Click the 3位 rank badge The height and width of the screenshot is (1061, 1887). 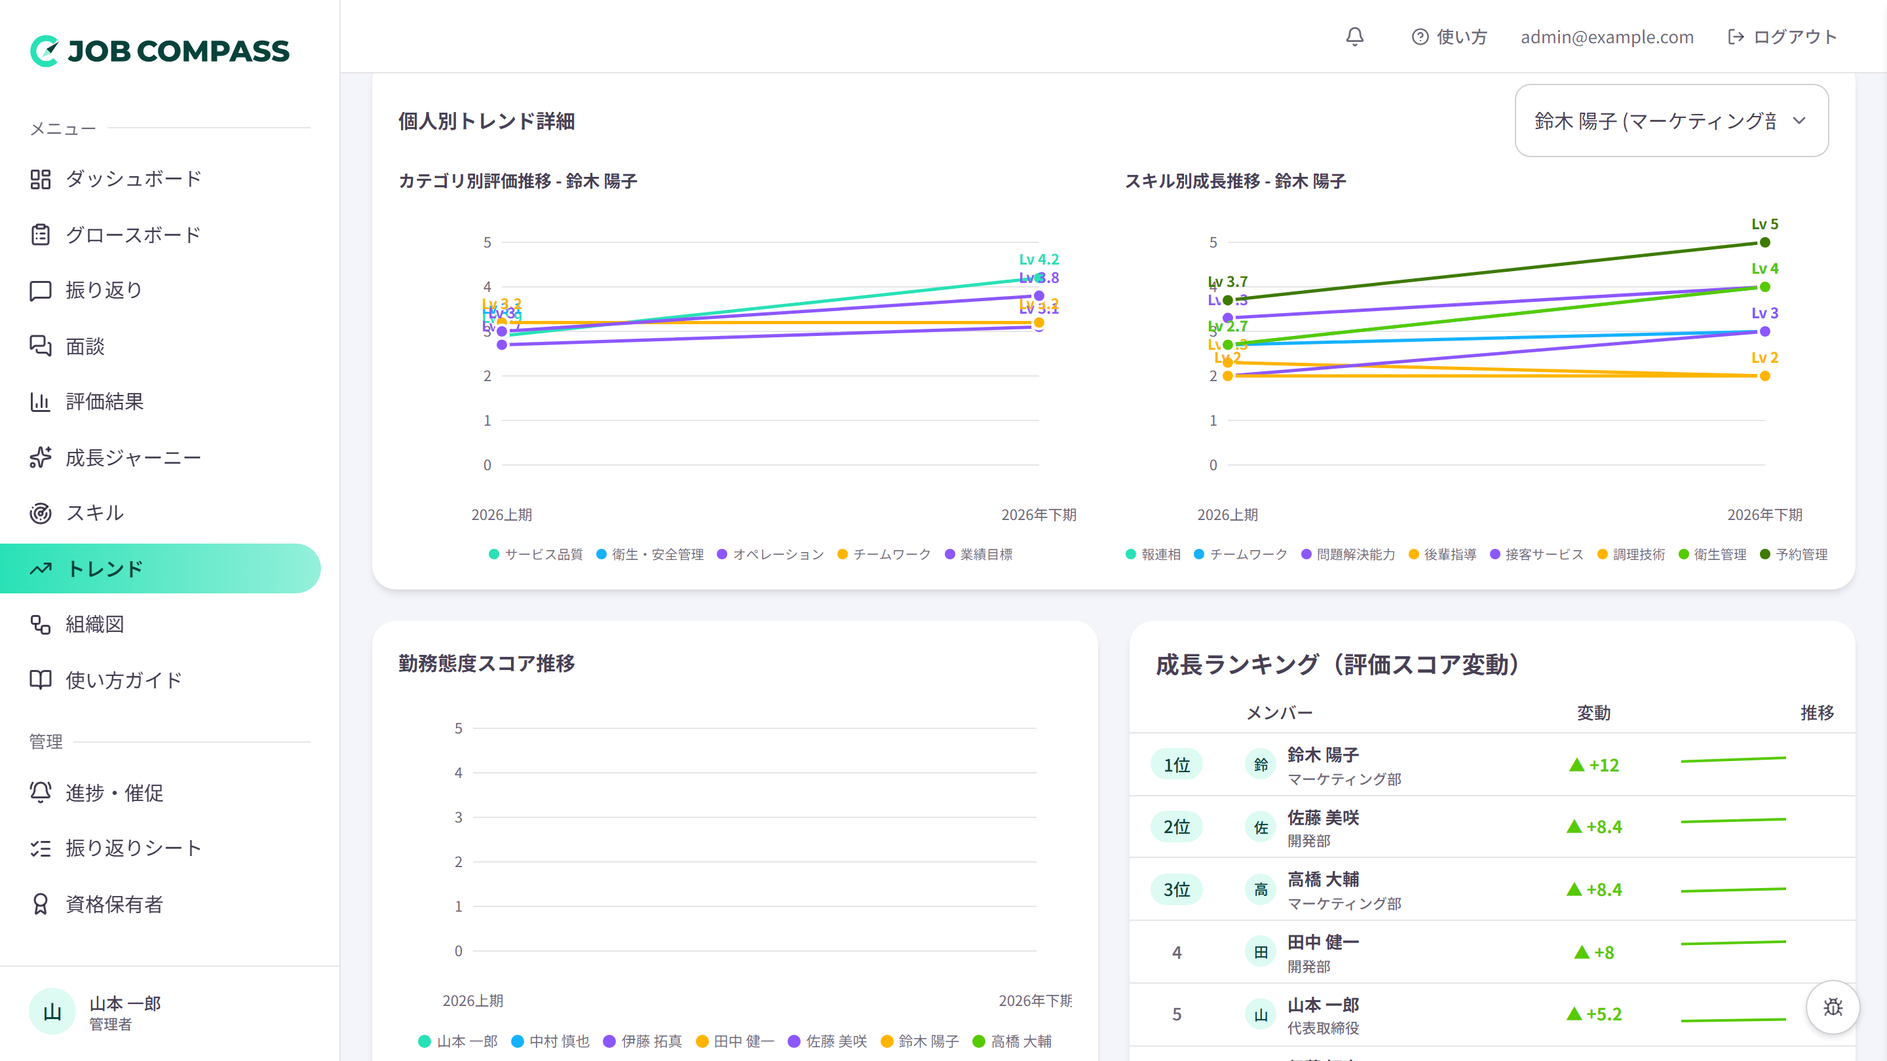click(x=1177, y=889)
